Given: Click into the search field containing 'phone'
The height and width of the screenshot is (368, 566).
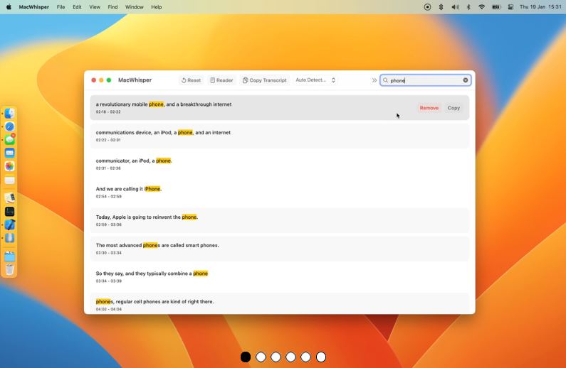Looking at the screenshot, I should tap(425, 80).
